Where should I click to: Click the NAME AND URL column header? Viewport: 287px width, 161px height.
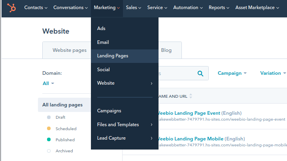click(173, 97)
